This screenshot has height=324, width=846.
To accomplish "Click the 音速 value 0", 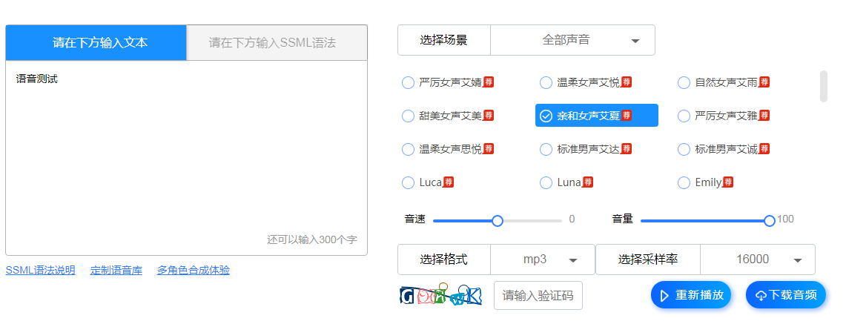I will click(572, 219).
